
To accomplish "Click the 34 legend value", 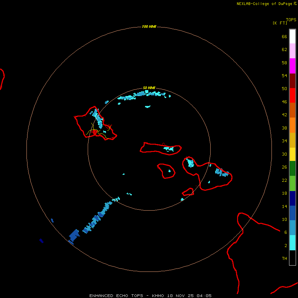I will [284, 141].
